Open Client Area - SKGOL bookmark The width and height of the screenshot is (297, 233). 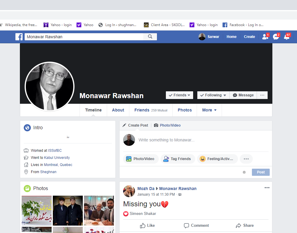(x=164, y=25)
